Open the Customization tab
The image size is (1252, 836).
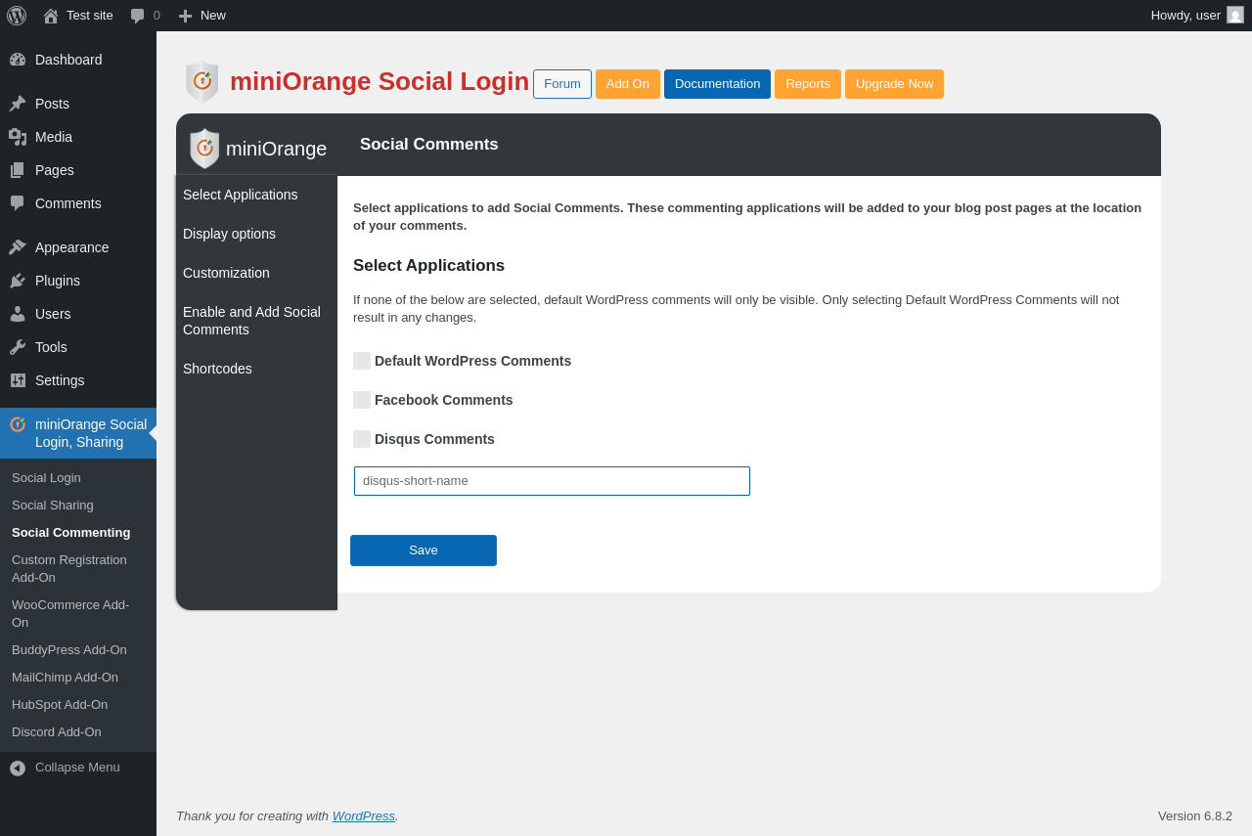coord(256,273)
